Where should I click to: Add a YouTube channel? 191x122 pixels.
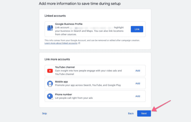(x=138, y=71)
